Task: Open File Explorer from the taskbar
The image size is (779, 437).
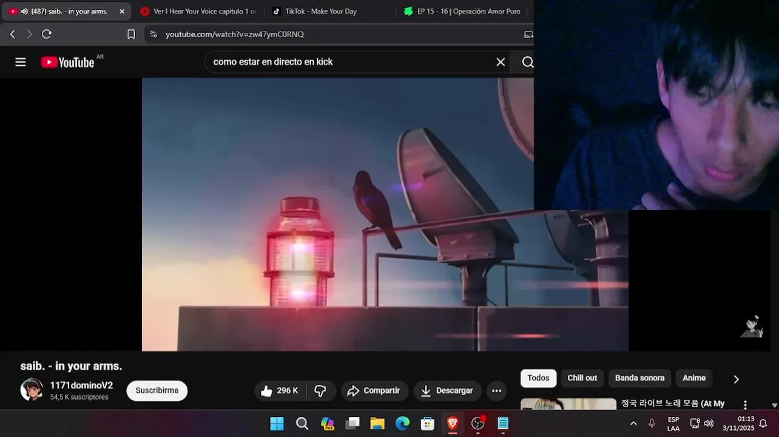Action: coord(377,424)
